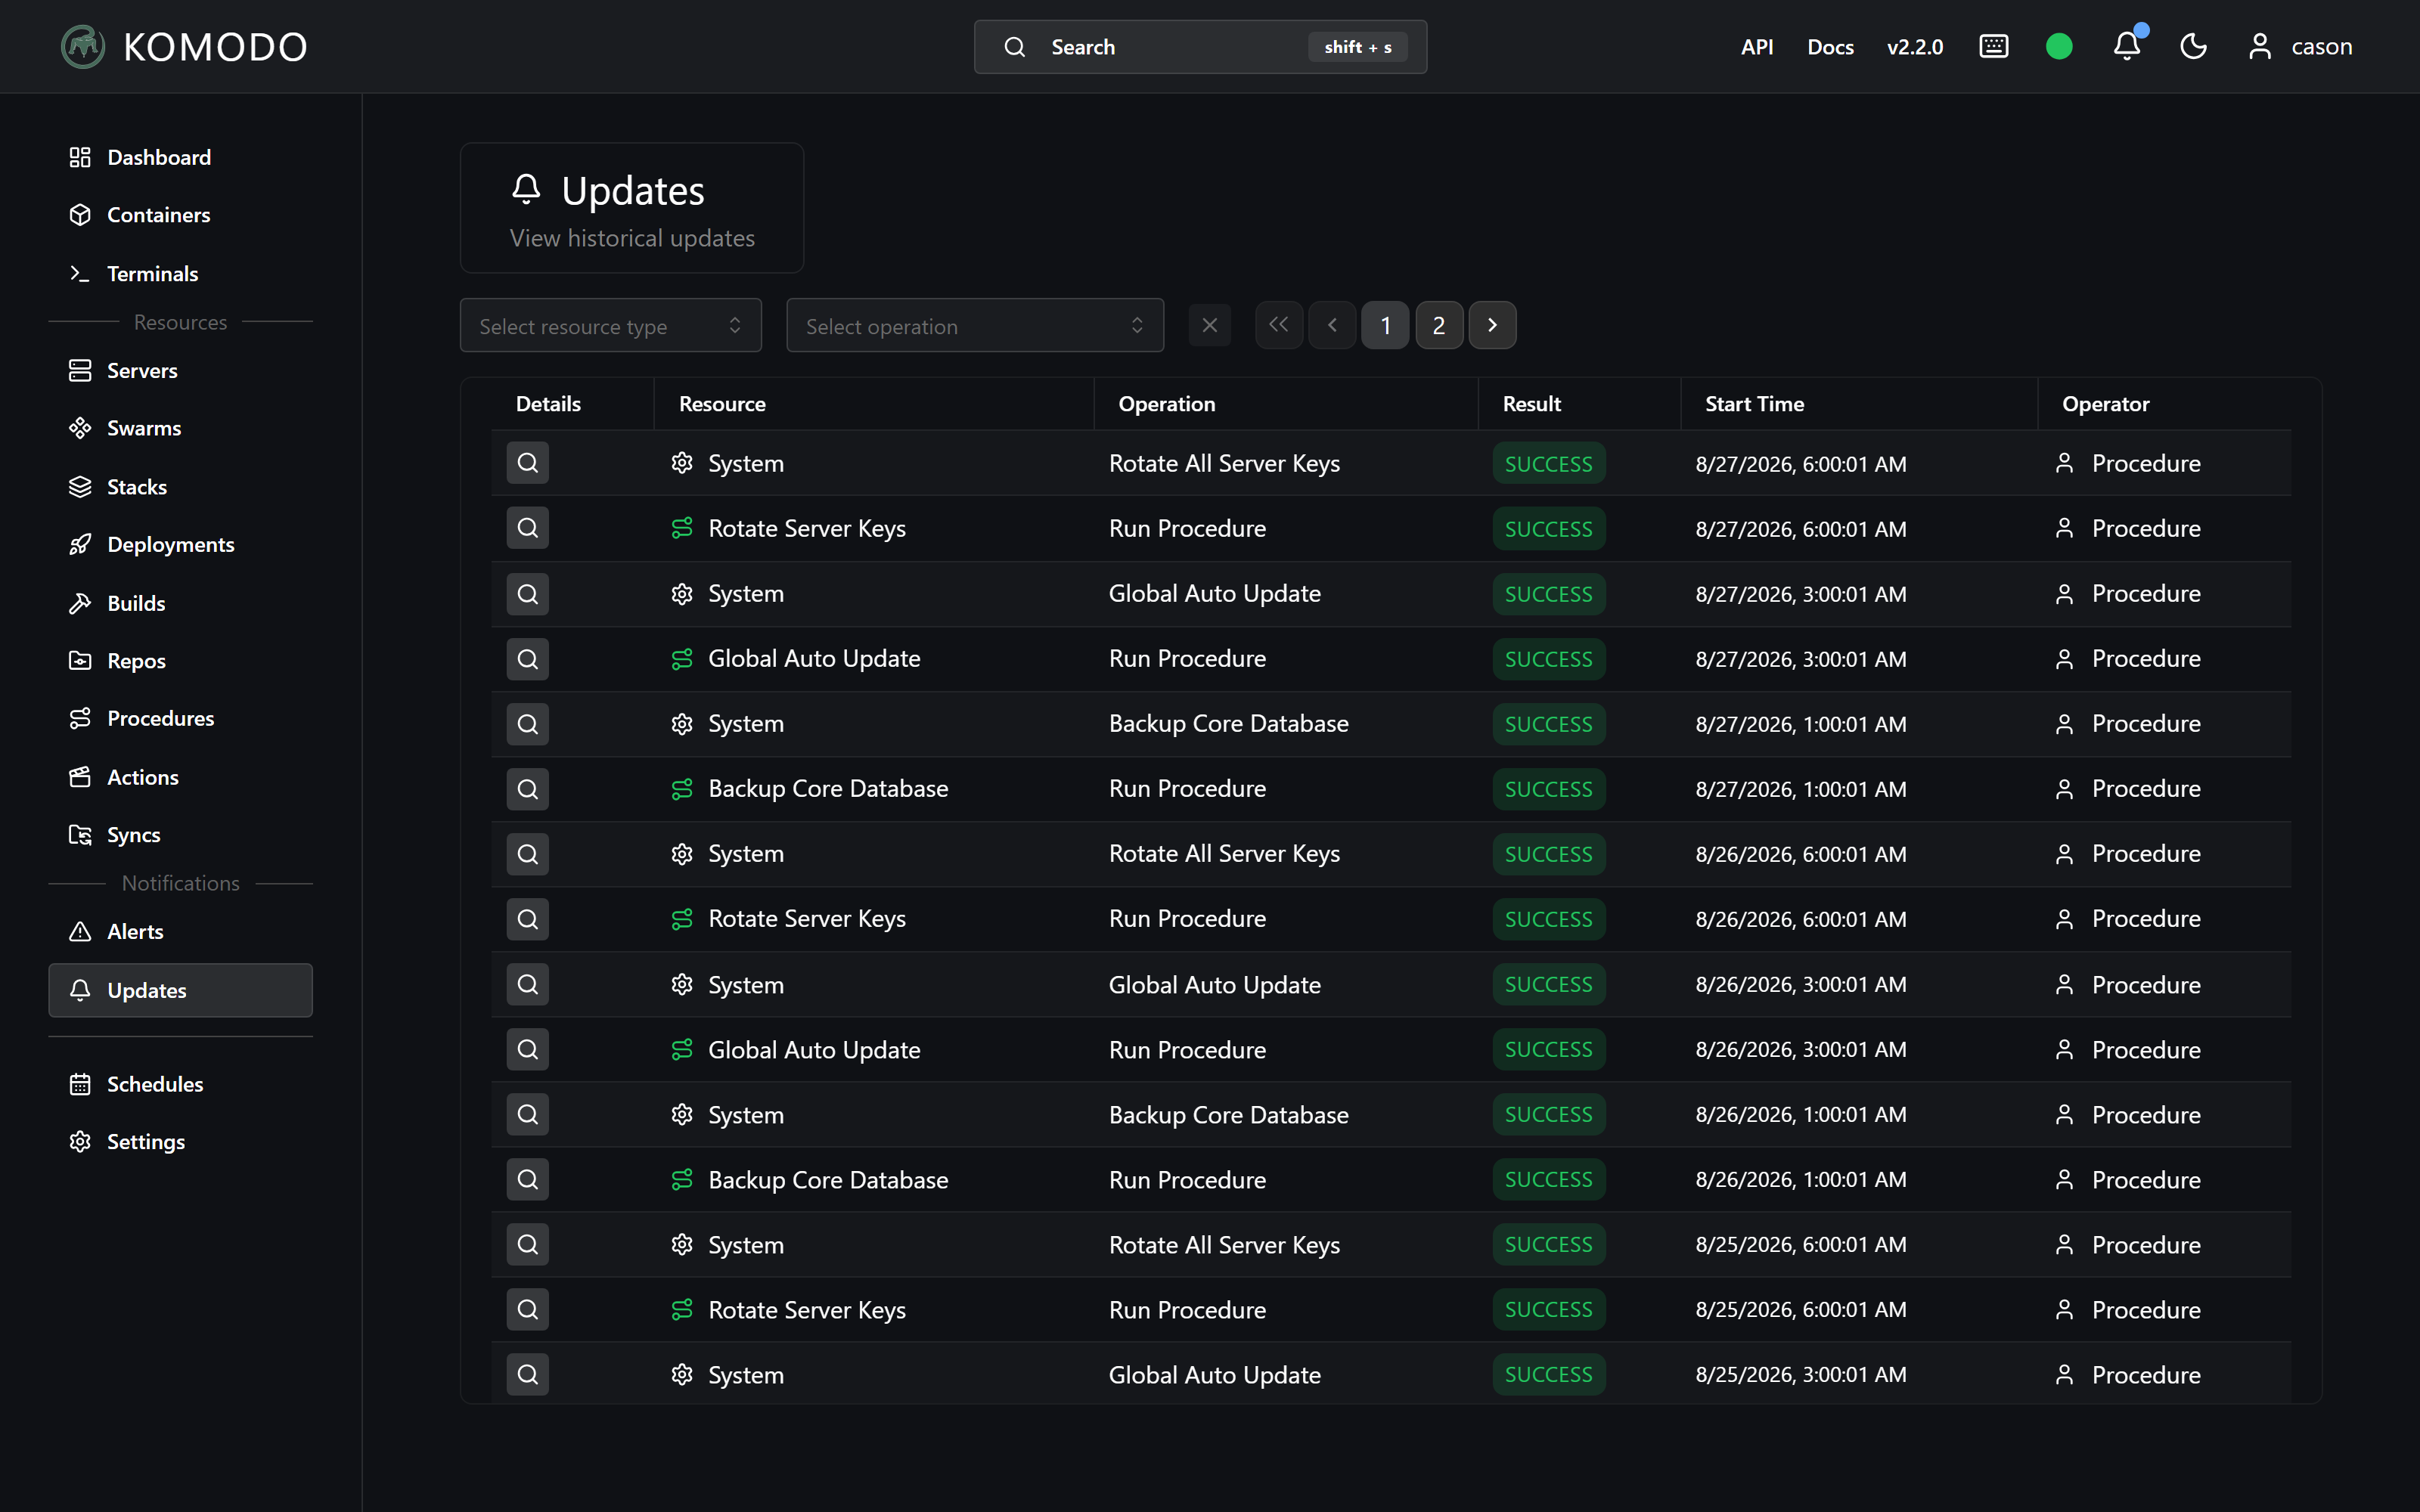View details of 8/26 System Global Auto Update
This screenshot has height=1512, width=2420.
click(527, 984)
